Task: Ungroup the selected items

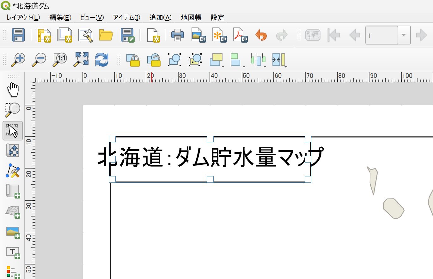Action: pyautogui.click(x=196, y=60)
